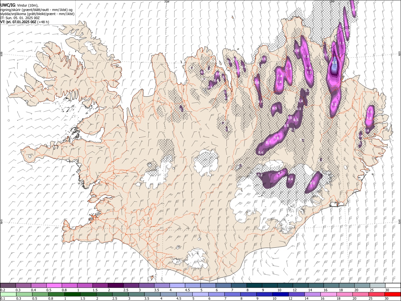Click the '18' label in the lower legend row
This screenshot has height=301, width=401.
point(338,299)
